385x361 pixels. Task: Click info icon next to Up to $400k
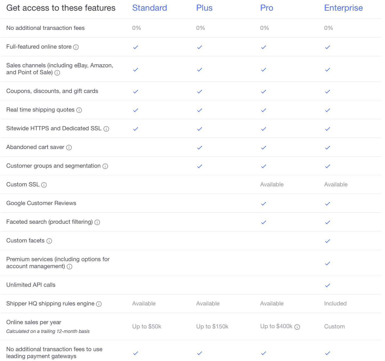pos(297,327)
